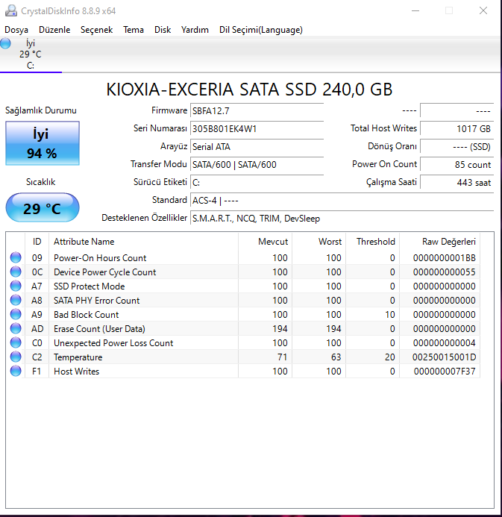Click the Raw Değerleri column header
This screenshot has width=502, height=517.
pos(439,242)
